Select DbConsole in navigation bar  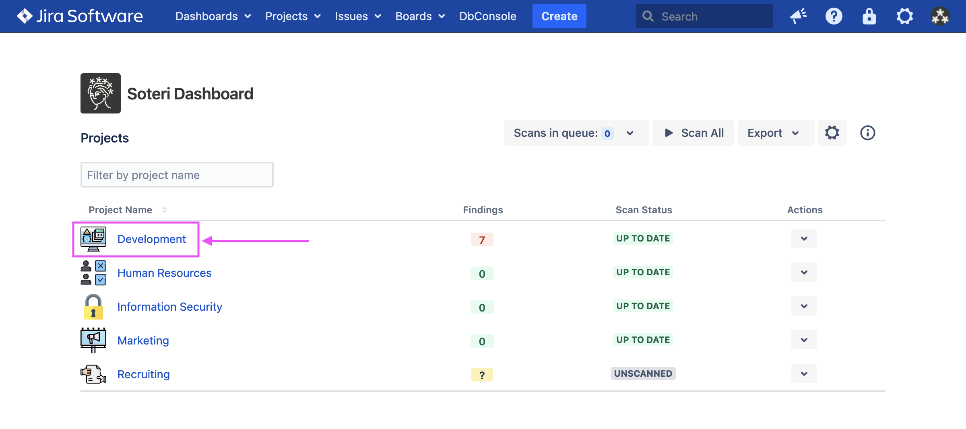point(487,16)
